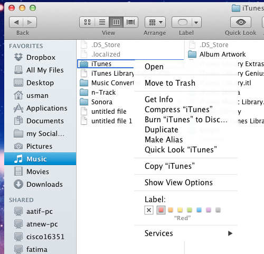Go to Documents in the sidebar

[x=40, y=121]
